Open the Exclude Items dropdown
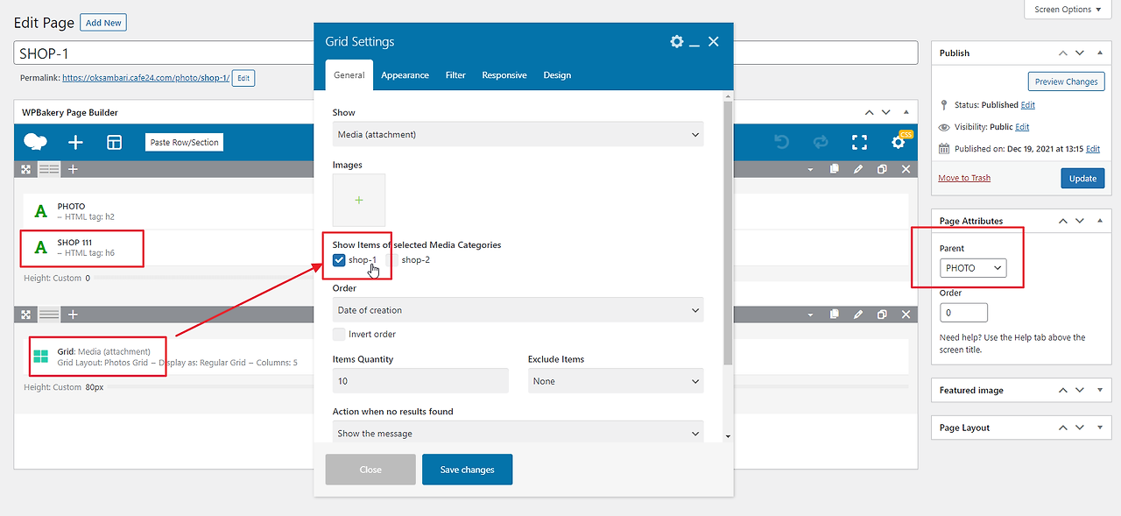Screen dimensions: 1121x516 [616, 381]
